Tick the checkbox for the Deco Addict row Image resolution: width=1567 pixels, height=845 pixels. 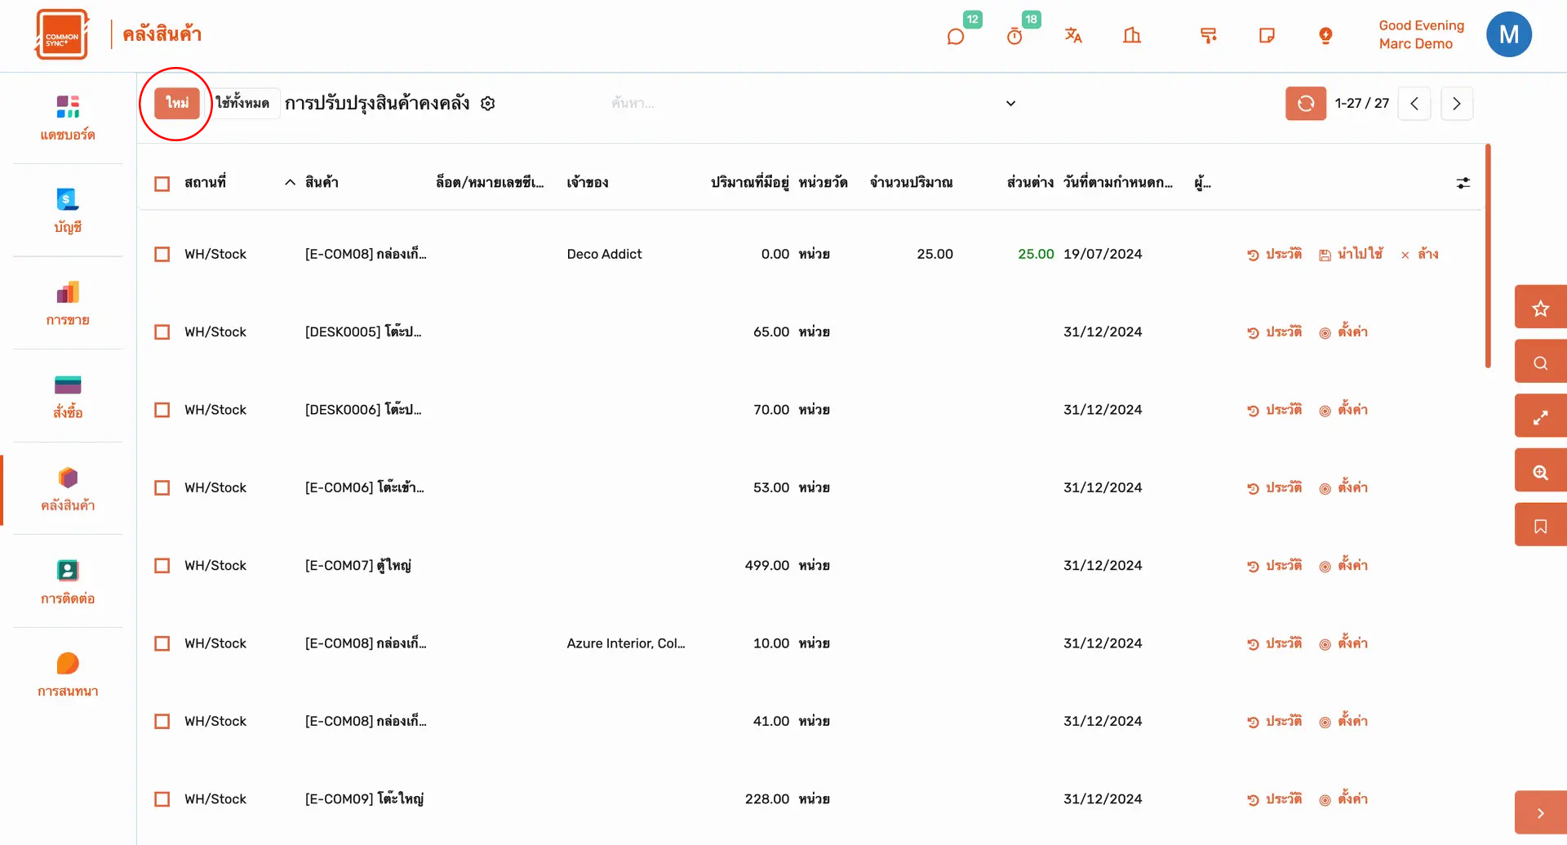coord(162,255)
